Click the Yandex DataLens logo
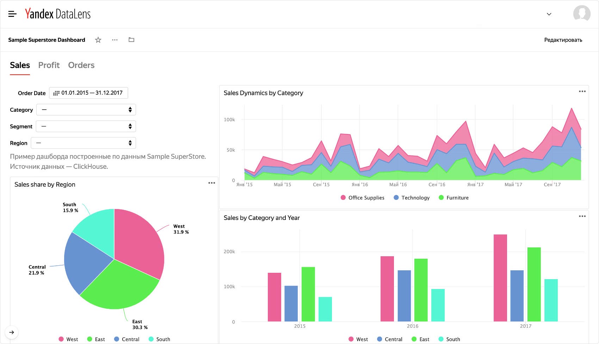The width and height of the screenshot is (599, 344). [x=58, y=14]
